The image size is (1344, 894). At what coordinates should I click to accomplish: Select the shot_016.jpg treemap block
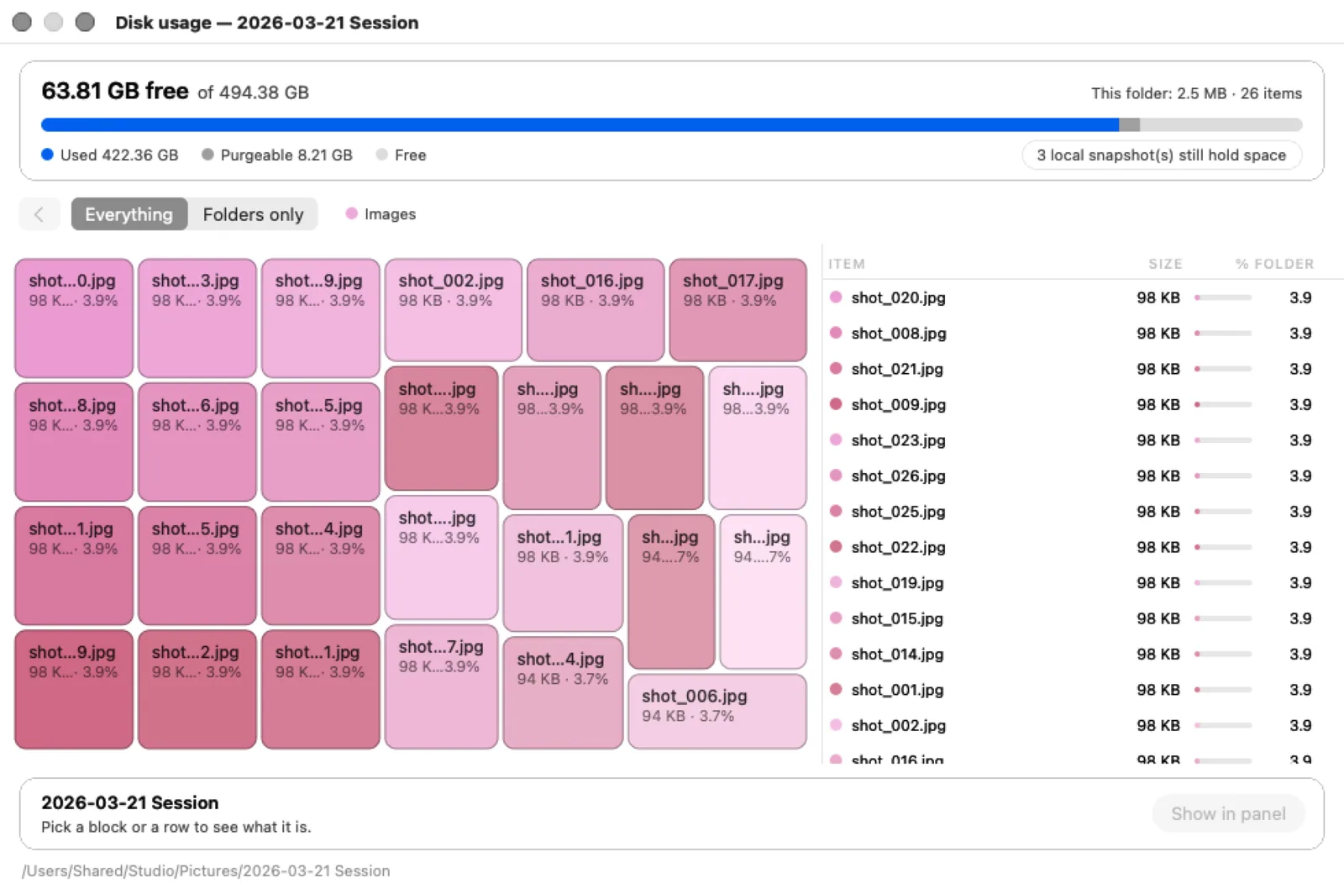tap(596, 310)
